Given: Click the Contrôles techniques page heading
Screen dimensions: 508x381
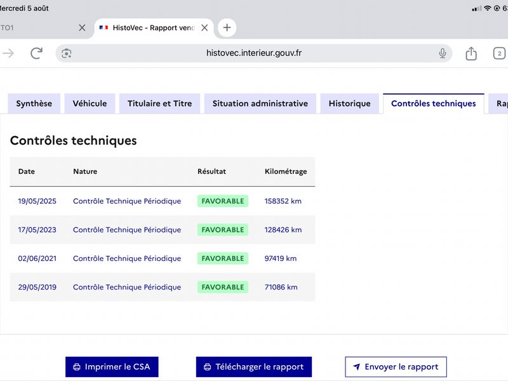Looking at the screenshot, I should (x=73, y=140).
